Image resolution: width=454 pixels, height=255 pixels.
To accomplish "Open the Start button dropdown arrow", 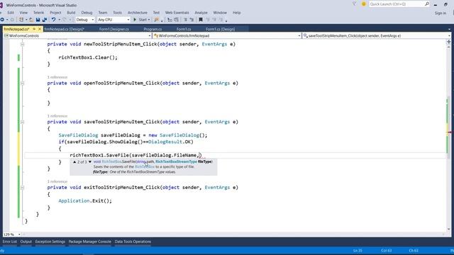I will [x=149, y=20].
